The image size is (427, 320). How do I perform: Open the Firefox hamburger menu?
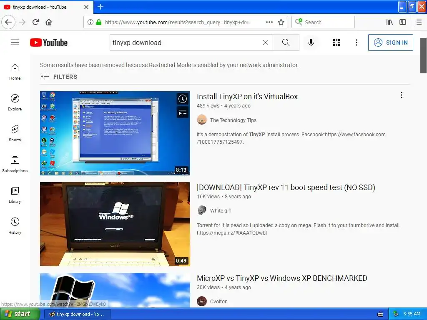(419, 22)
